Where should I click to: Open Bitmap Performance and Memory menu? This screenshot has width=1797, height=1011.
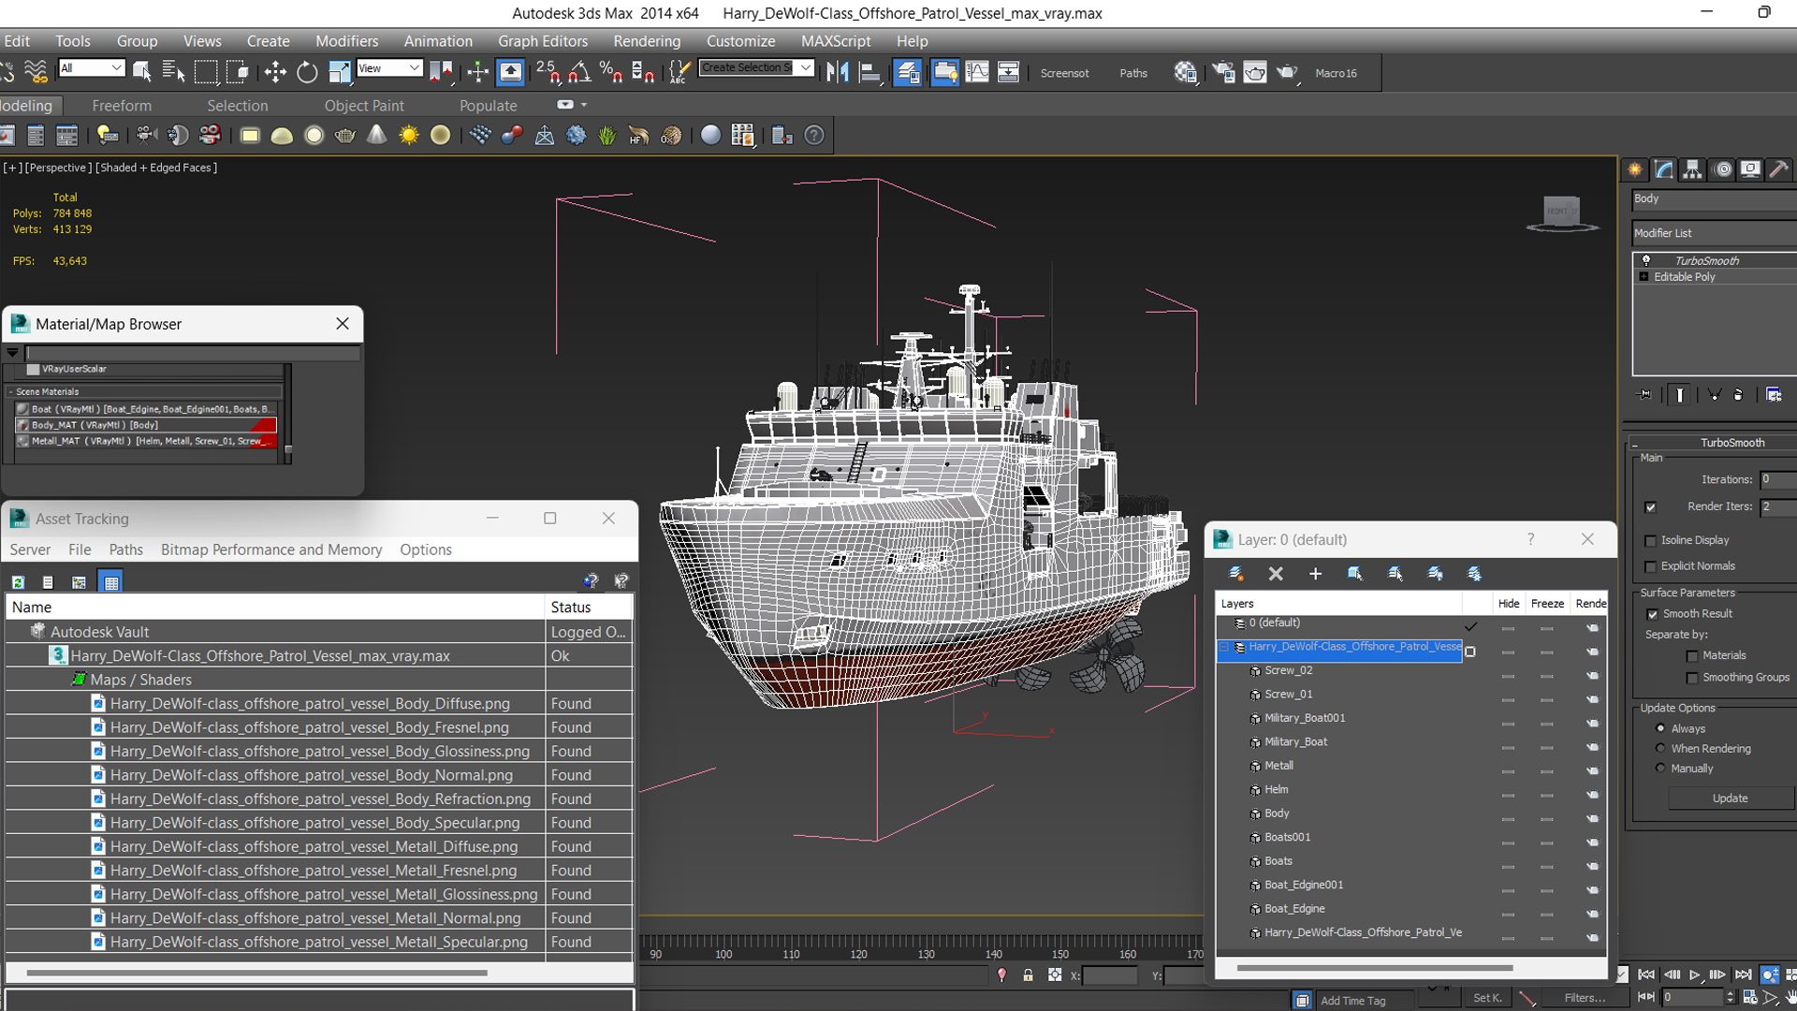pyautogui.click(x=271, y=549)
